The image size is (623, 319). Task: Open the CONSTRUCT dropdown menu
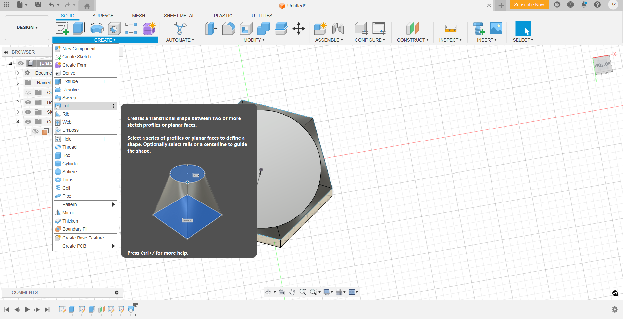tap(412, 40)
